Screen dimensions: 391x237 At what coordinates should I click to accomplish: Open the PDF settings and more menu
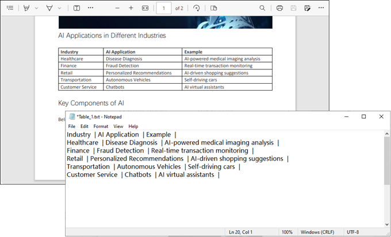tap(321, 8)
